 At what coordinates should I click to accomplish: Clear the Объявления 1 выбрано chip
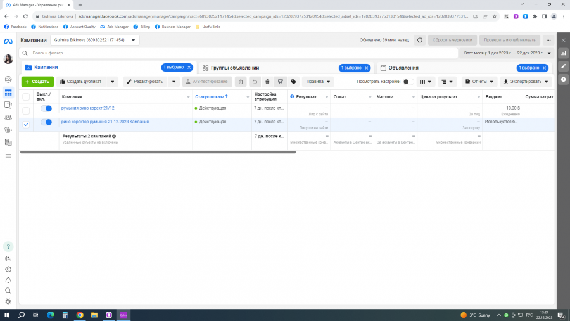544,68
